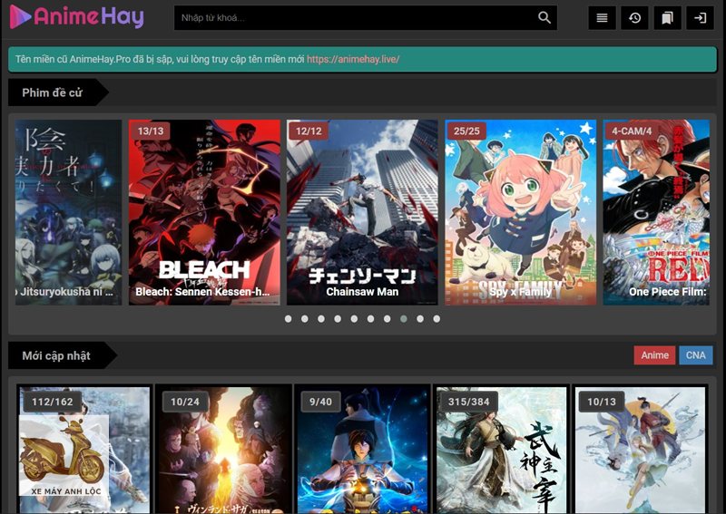Image resolution: width=726 pixels, height=514 pixels.
Task: Type in the search keyword field
Action: (354, 18)
